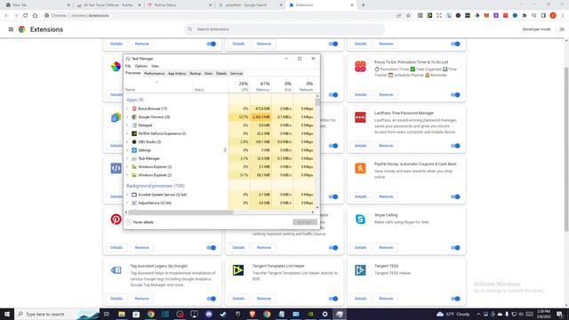Click the LastPass extension logo

pos(360,117)
